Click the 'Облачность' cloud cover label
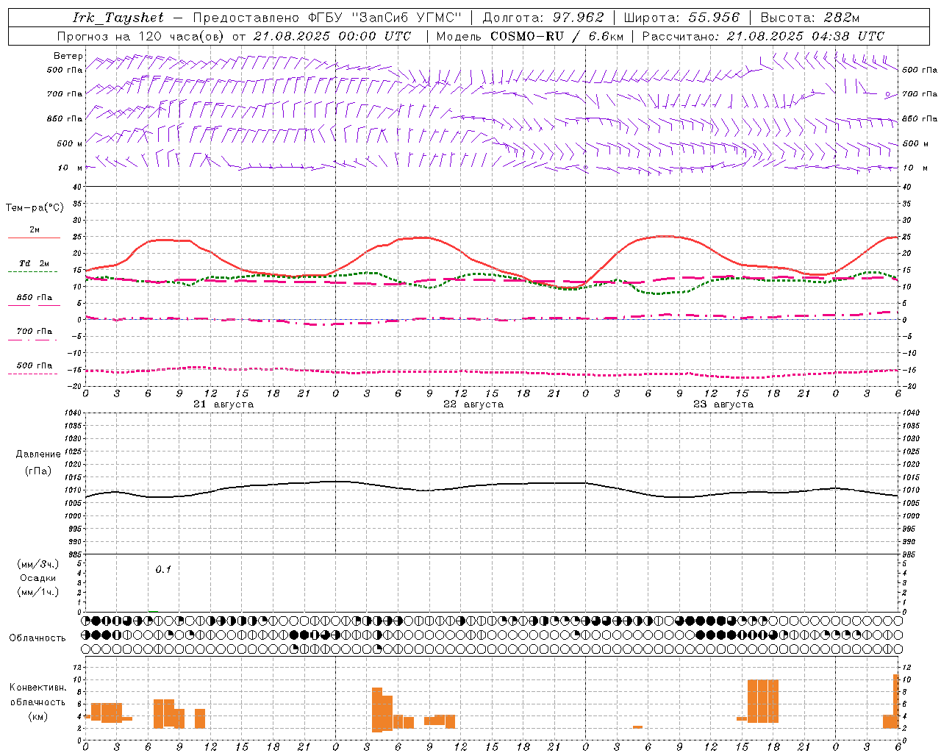The image size is (941, 753). [37, 638]
